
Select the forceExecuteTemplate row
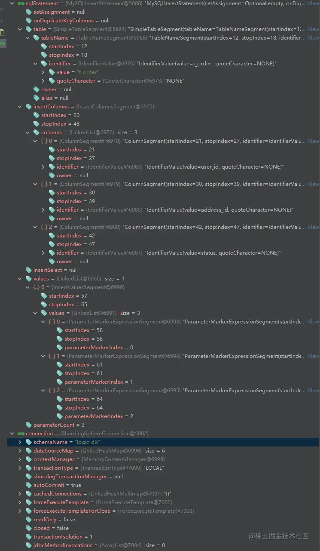164,502
